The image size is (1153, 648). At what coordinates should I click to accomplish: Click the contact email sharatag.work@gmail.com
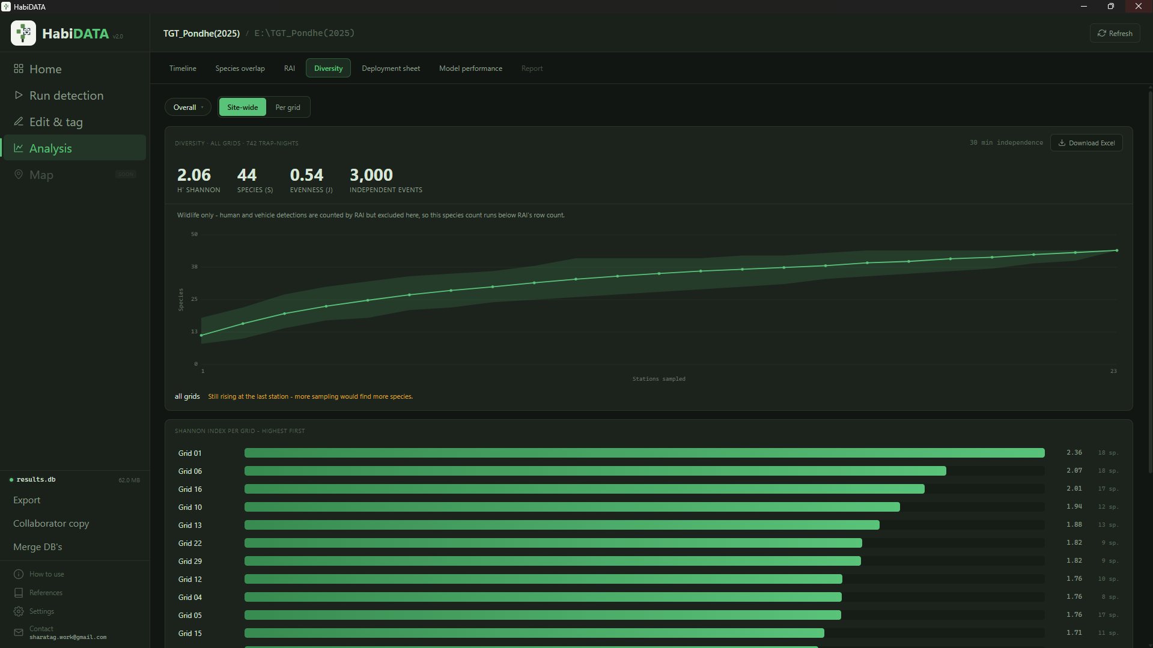tap(68, 637)
